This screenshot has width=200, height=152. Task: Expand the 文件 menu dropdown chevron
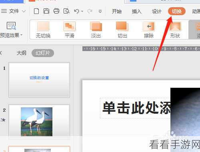tap(24, 11)
